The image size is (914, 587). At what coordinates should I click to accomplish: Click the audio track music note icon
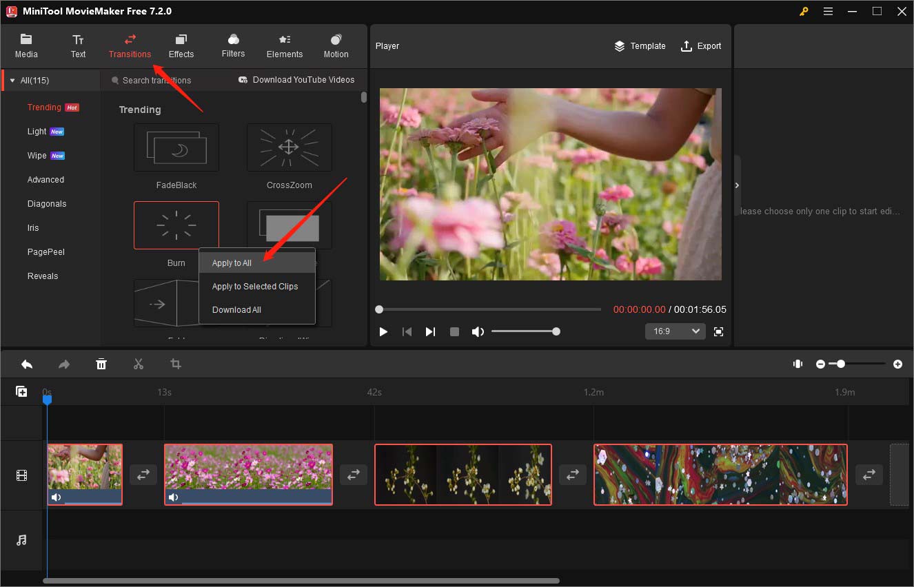point(21,540)
